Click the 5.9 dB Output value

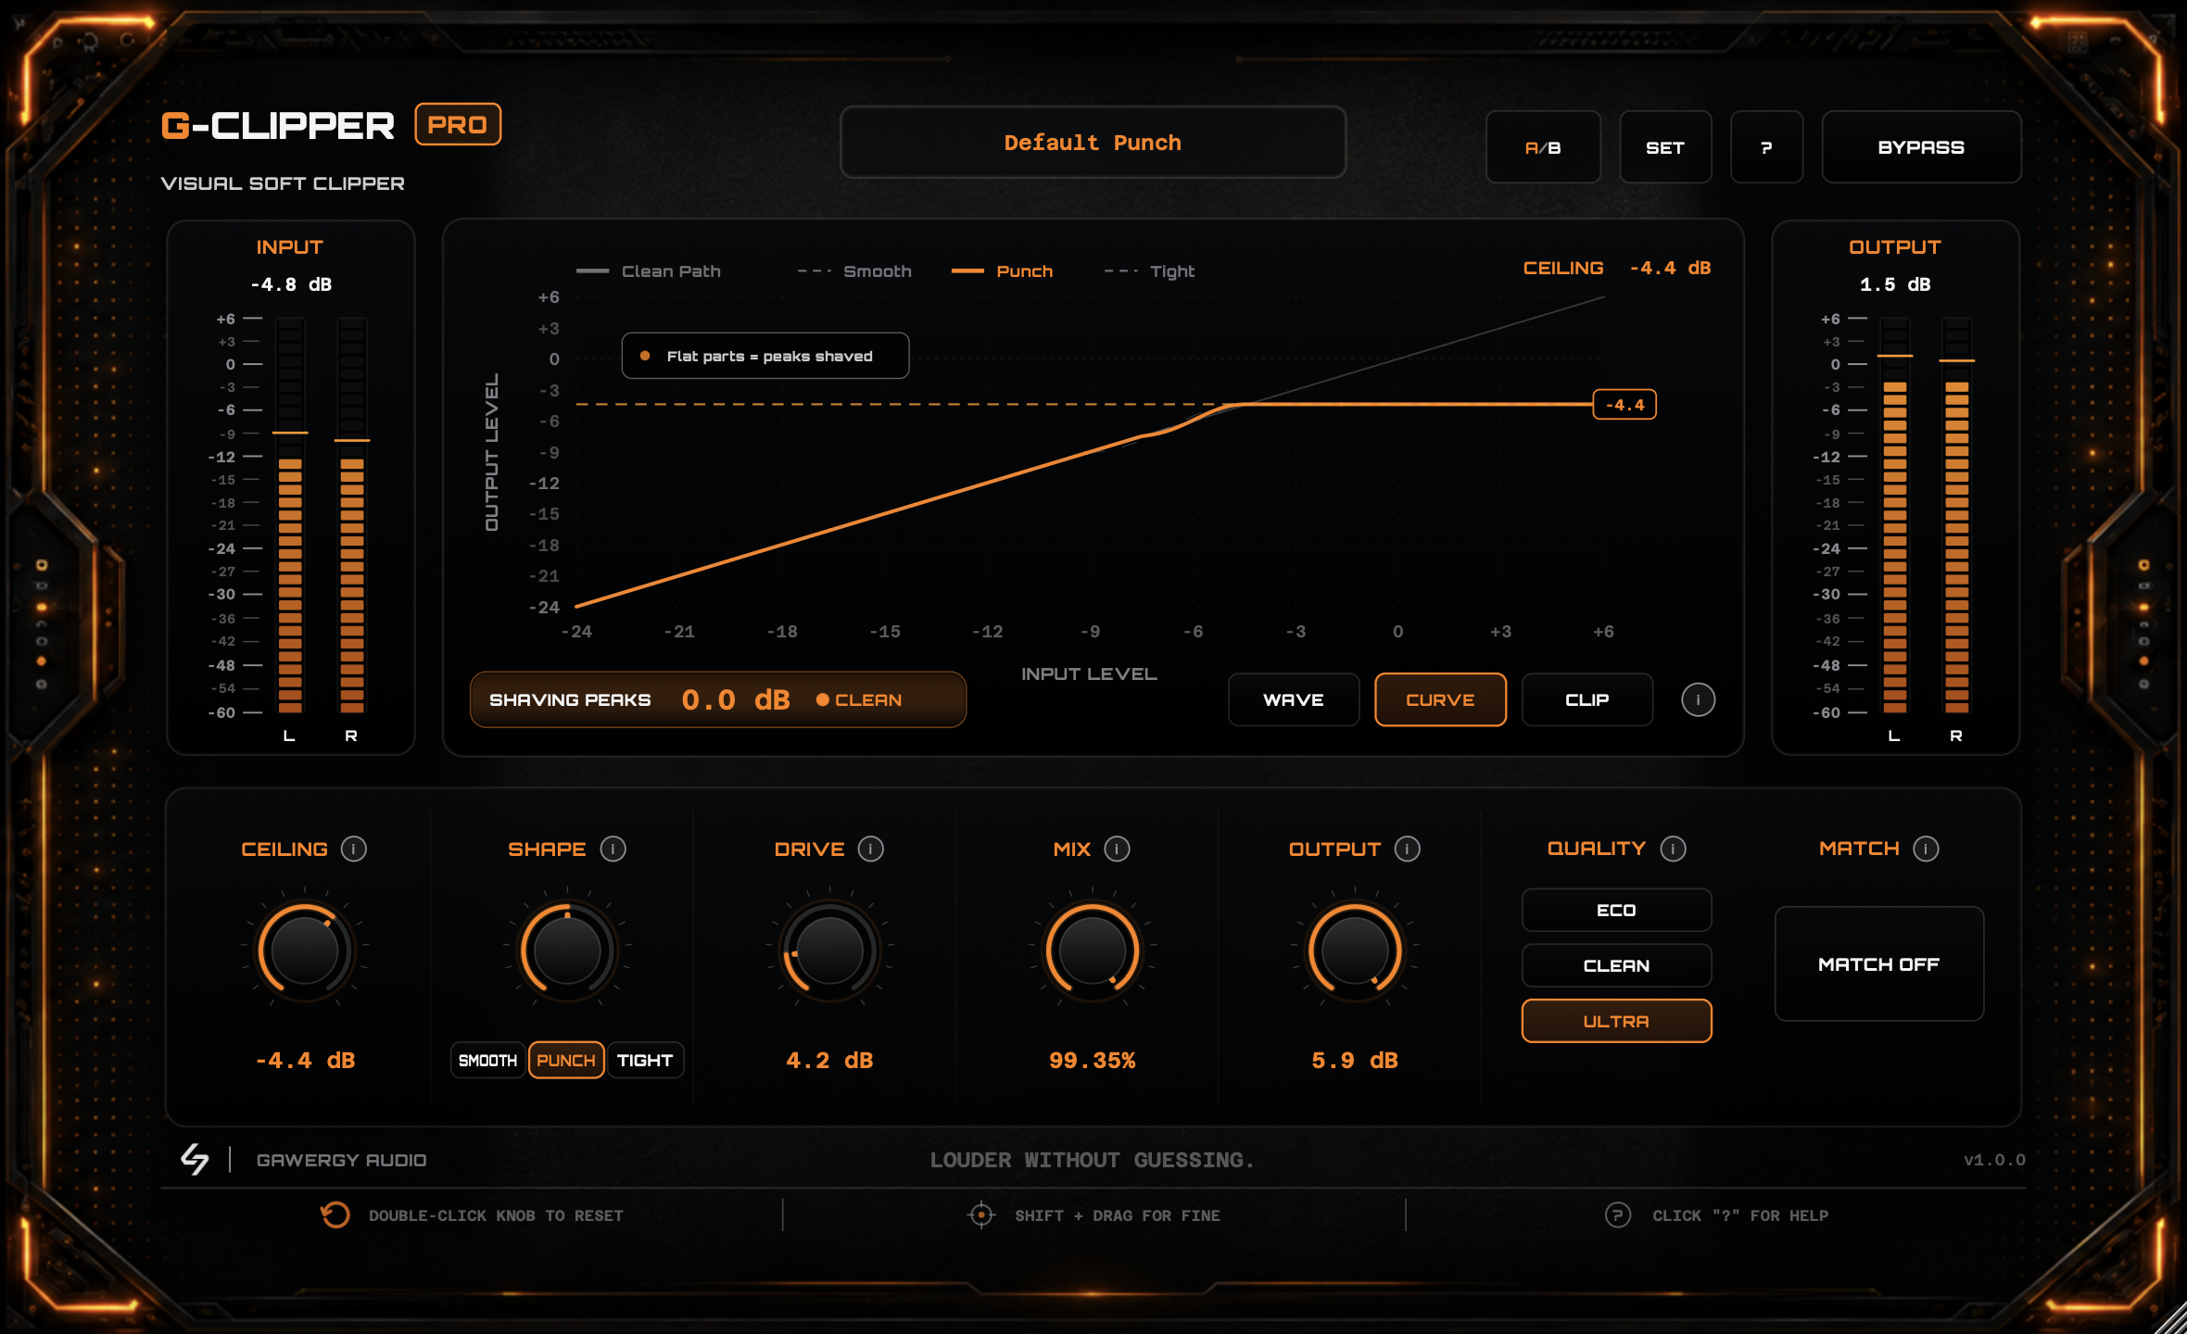click(x=1355, y=1060)
